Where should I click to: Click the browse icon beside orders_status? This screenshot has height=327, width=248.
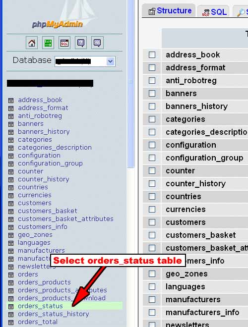coord(11,306)
